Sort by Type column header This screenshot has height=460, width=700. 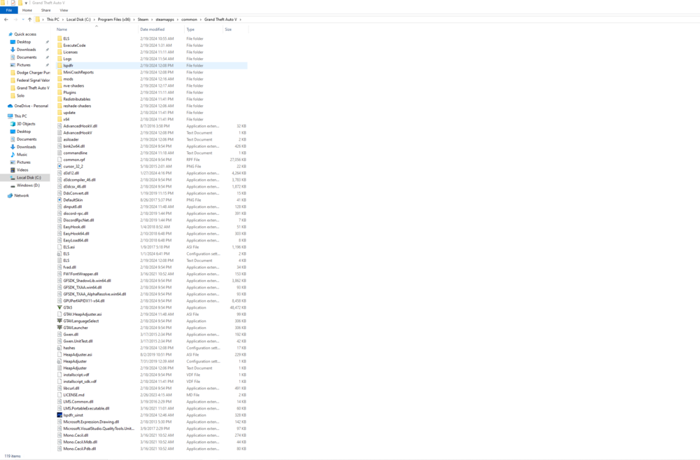coord(190,29)
